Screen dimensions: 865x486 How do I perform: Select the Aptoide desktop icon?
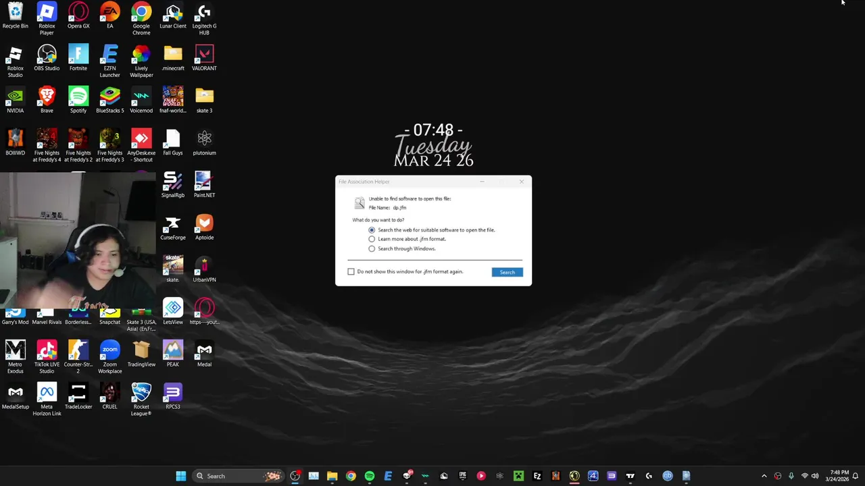point(204,227)
